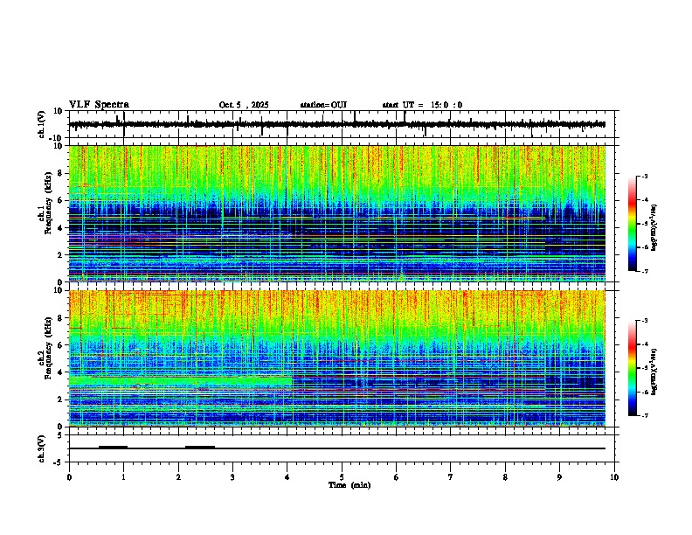Click the "station=OUI" label
The image size is (692, 535).
pos(323,105)
